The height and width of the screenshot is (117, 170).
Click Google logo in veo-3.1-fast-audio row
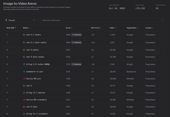(24, 42)
